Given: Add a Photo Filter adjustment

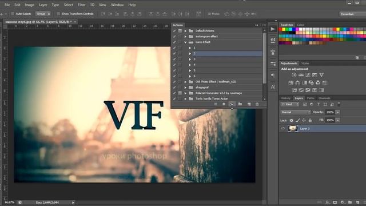Looking at the screenshot, I should pyautogui.click(x=311, y=82).
